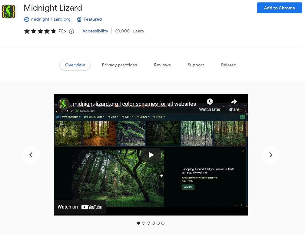This screenshot has width=305, height=234.
Task: Close the image detail panel in video
Action: 243,151
